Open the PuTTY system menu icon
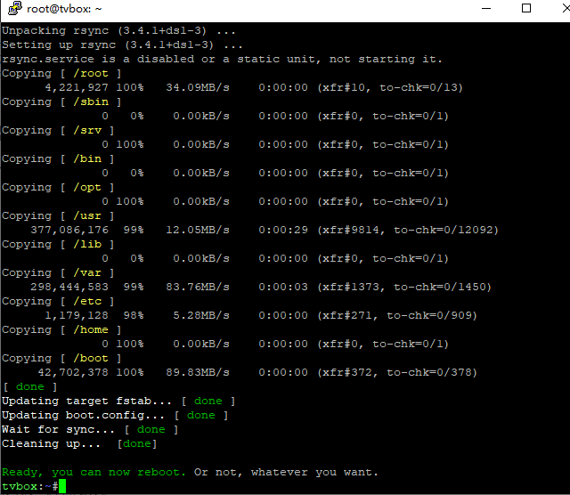Viewport: 570px width, 495px height. tap(12, 10)
